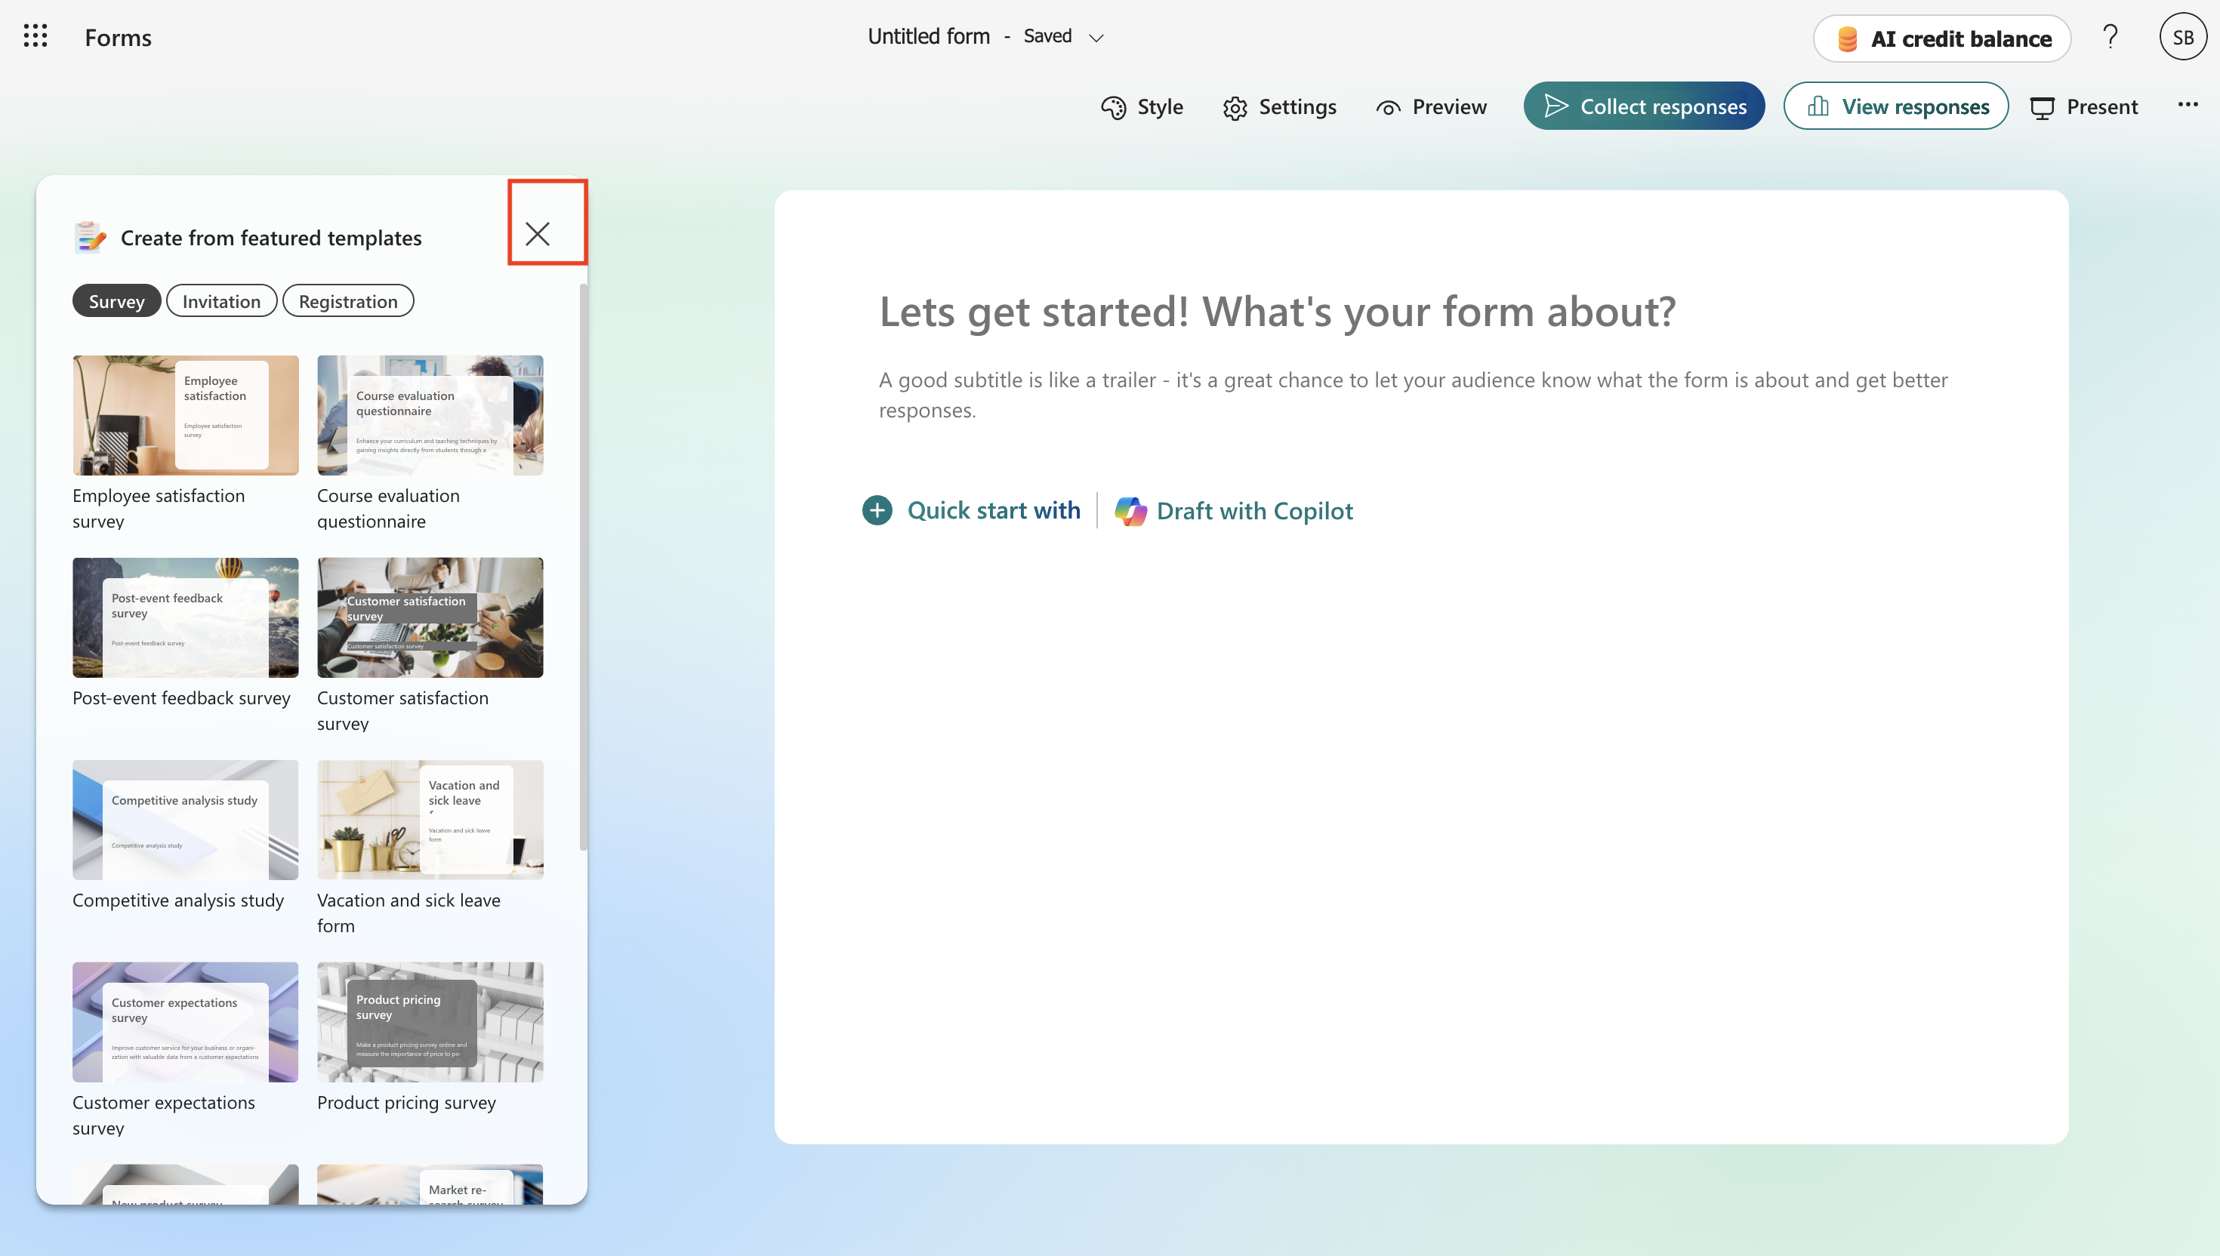This screenshot has height=1256, width=2220.
Task: Open Draft with Copilot
Action: [x=1254, y=509]
